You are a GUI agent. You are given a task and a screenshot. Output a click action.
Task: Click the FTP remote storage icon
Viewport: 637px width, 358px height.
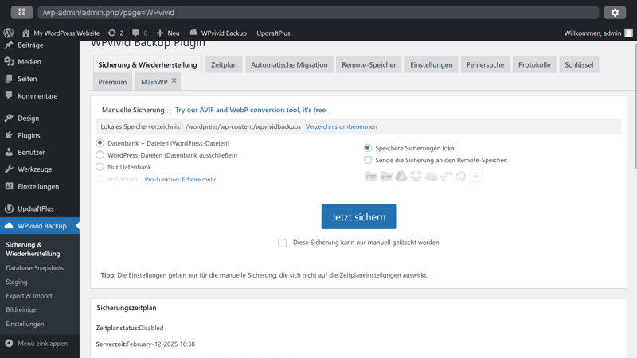pyautogui.click(x=371, y=176)
